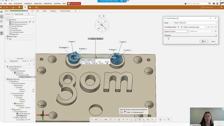Screen dimensions: 224x126
Task: Toggle visibility checkbox of actual Point 1
Action: click(33, 99)
